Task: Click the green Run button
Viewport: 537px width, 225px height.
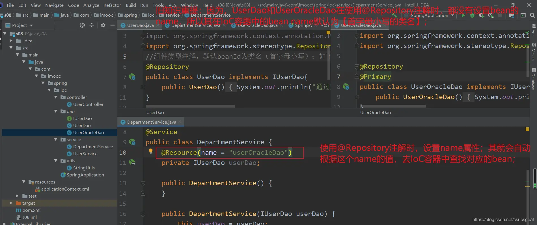Action: pyautogui.click(x=463, y=15)
